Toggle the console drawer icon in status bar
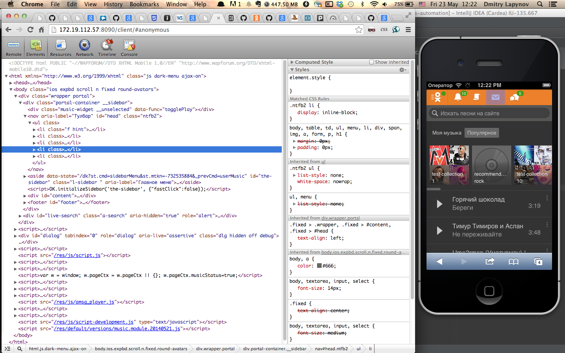The height and width of the screenshot is (353, 565). [7, 349]
